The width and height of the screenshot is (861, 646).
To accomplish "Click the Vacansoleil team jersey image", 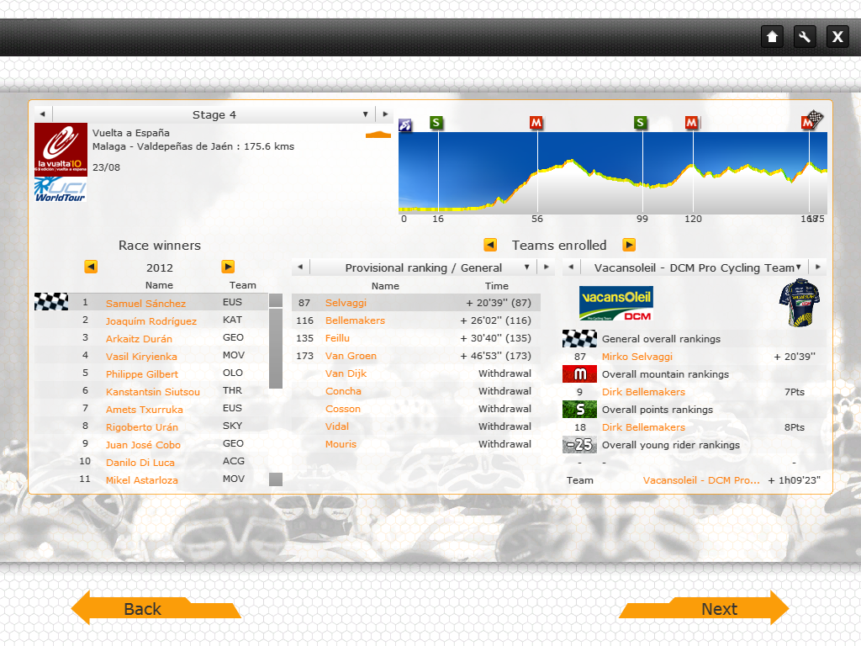I will coord(799,303).
